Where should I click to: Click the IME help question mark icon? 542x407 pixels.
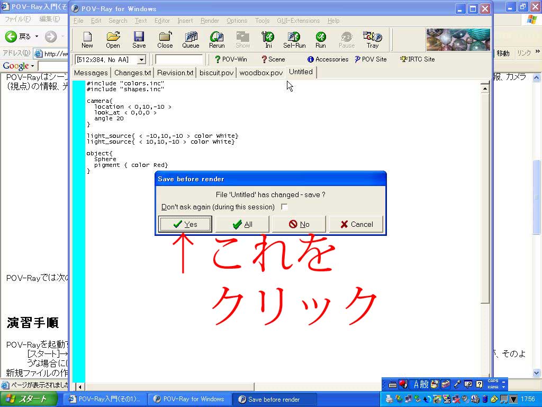(479, 384)
